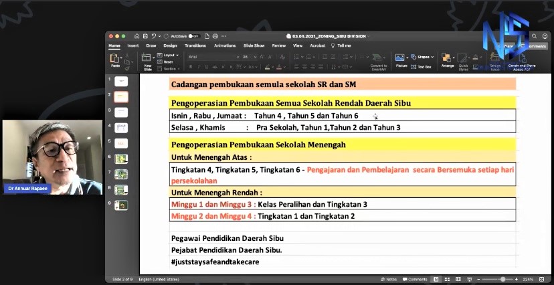
Task: Save the presentation with the floppy icon
Action: click(145, 36)
